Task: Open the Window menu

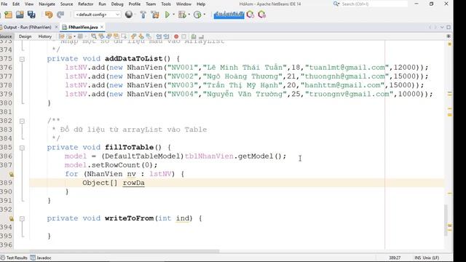Action: point(183,4)
